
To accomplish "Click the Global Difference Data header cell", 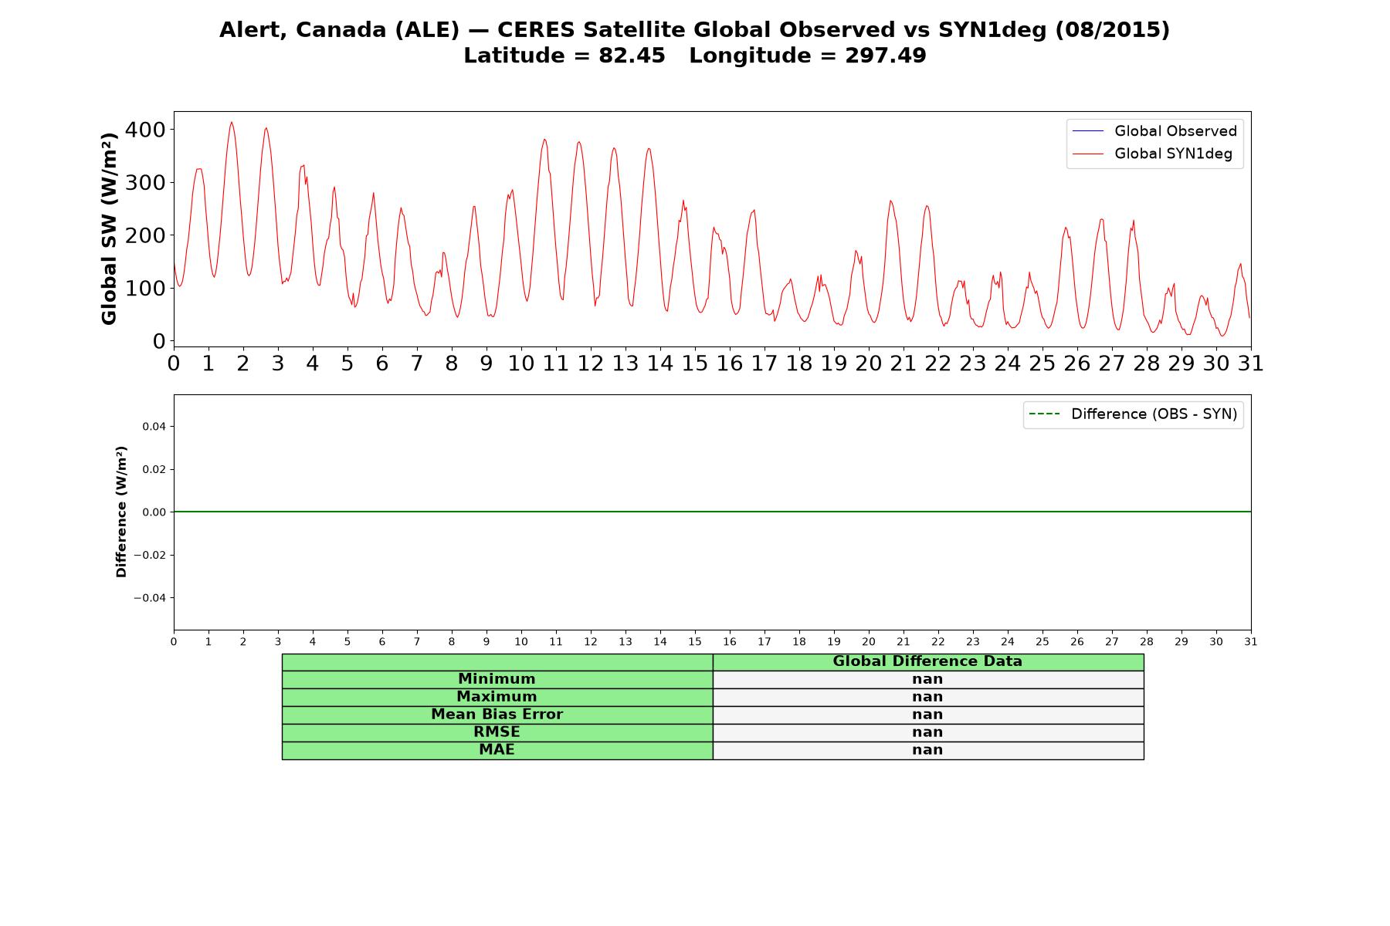I will point(927,661).
